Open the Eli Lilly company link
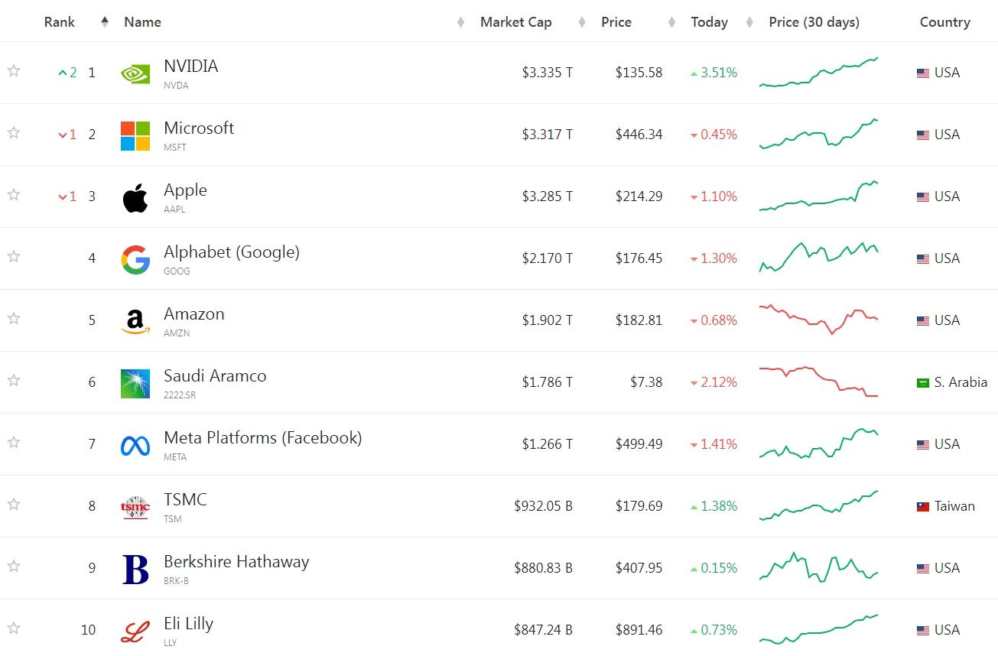 188,624
